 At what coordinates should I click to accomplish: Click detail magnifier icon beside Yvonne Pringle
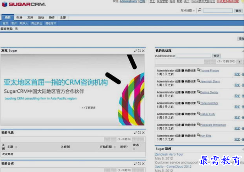(x=198, y=70)
